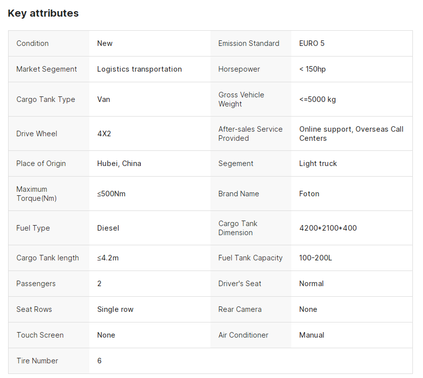Select the Fuel Tank Capacity label
423x378 pixels.
250,258
